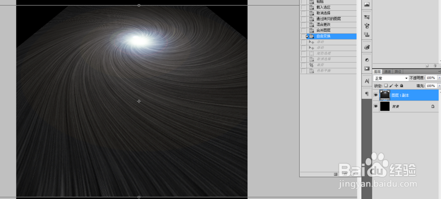Viewport: 441px width, 199px height.
Task: Click the crop icon of the 裁剪 history state
Action: [311, 65]
